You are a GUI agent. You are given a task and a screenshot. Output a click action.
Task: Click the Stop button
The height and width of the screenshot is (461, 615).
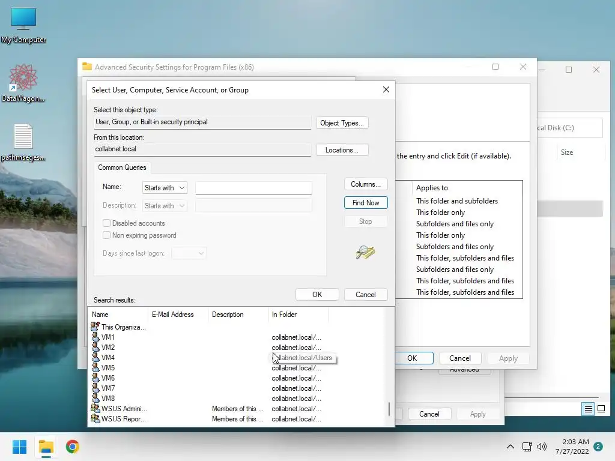coord(366,221)
